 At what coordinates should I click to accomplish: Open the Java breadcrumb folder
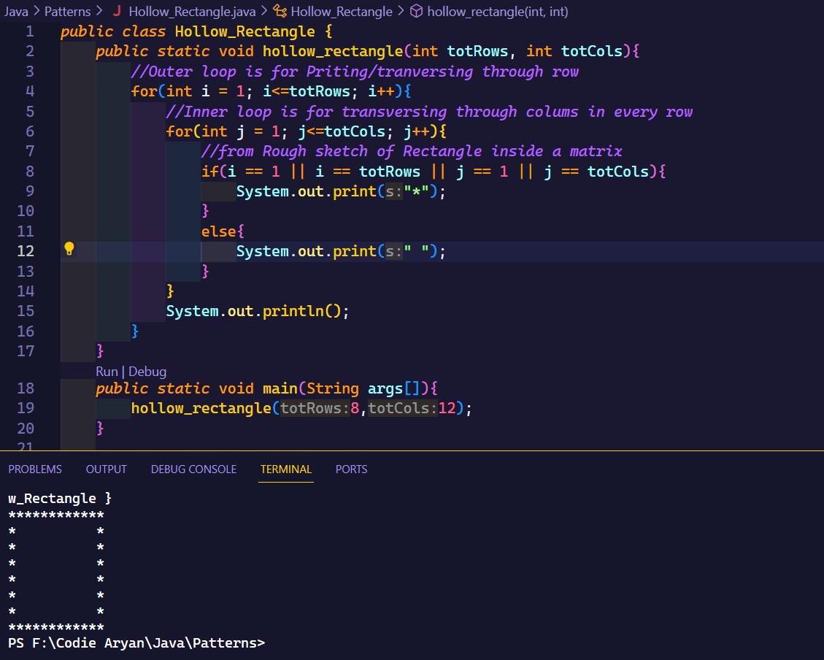click(x=16, y=11)
